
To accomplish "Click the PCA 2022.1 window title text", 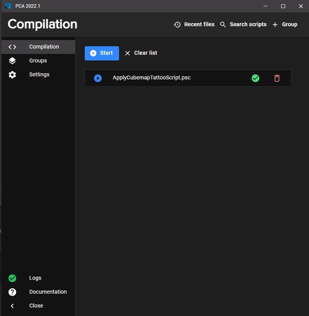I will pos(28,6).
